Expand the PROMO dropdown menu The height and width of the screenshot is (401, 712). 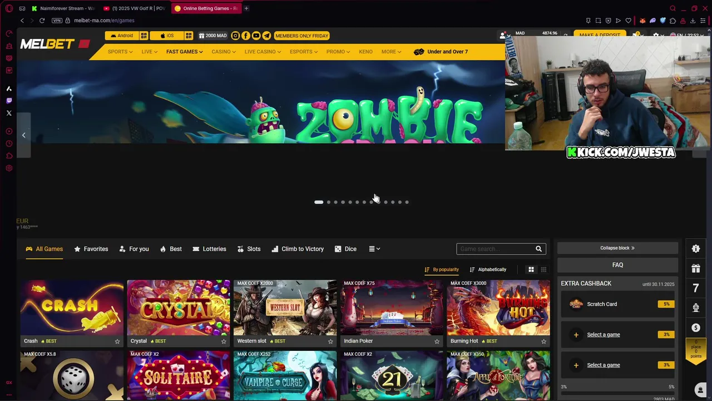(x=338, y=52)
